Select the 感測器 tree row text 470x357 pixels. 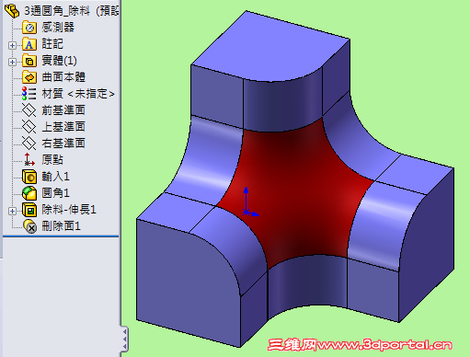coord(58,28)
